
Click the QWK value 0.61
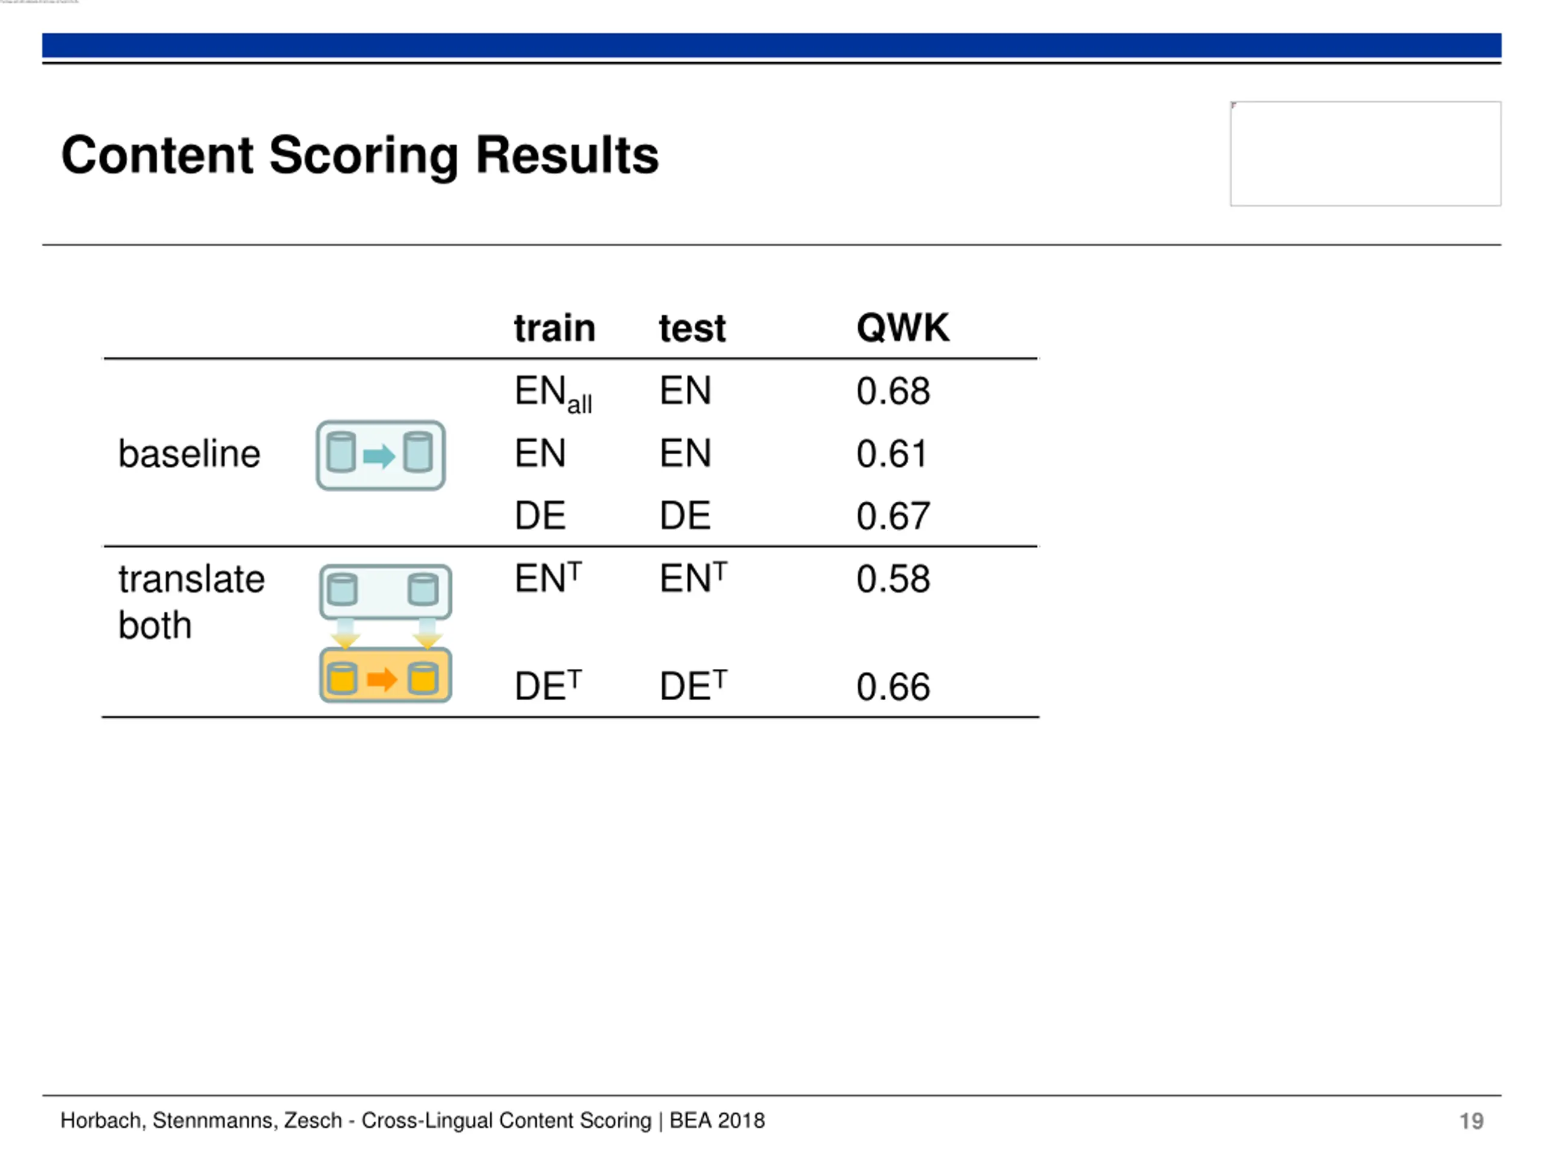(x=892, y=454)
